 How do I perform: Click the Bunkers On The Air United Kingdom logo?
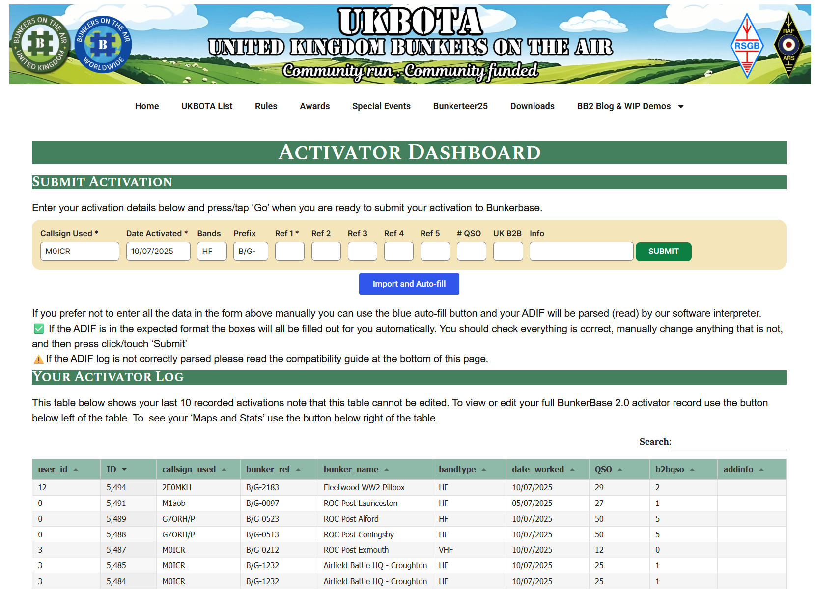[x=40, y=44]
